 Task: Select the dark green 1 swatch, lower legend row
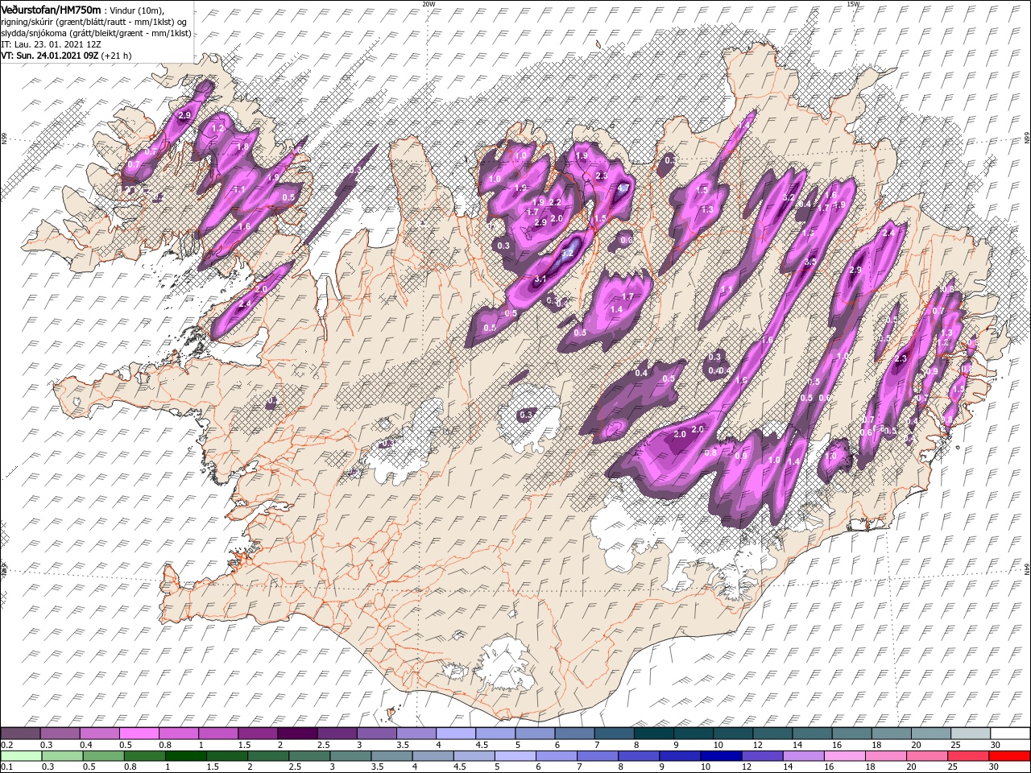(185, 756)
